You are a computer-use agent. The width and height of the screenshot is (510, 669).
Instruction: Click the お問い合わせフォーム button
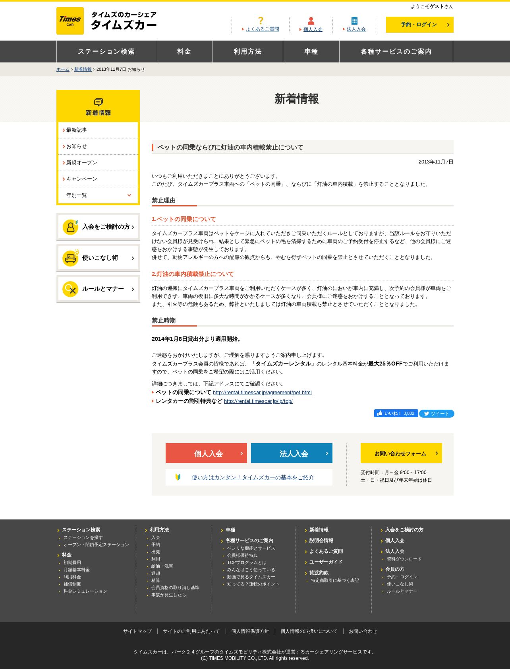point(401,453)
